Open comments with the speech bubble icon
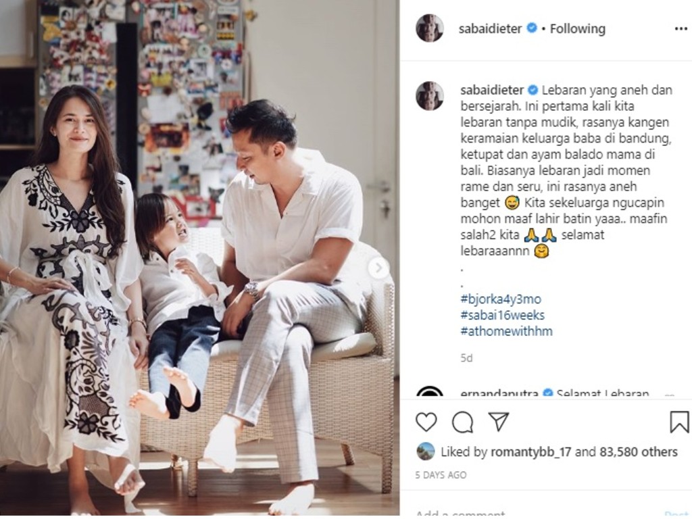Viewport: 692px width, 519px height. 462,422
